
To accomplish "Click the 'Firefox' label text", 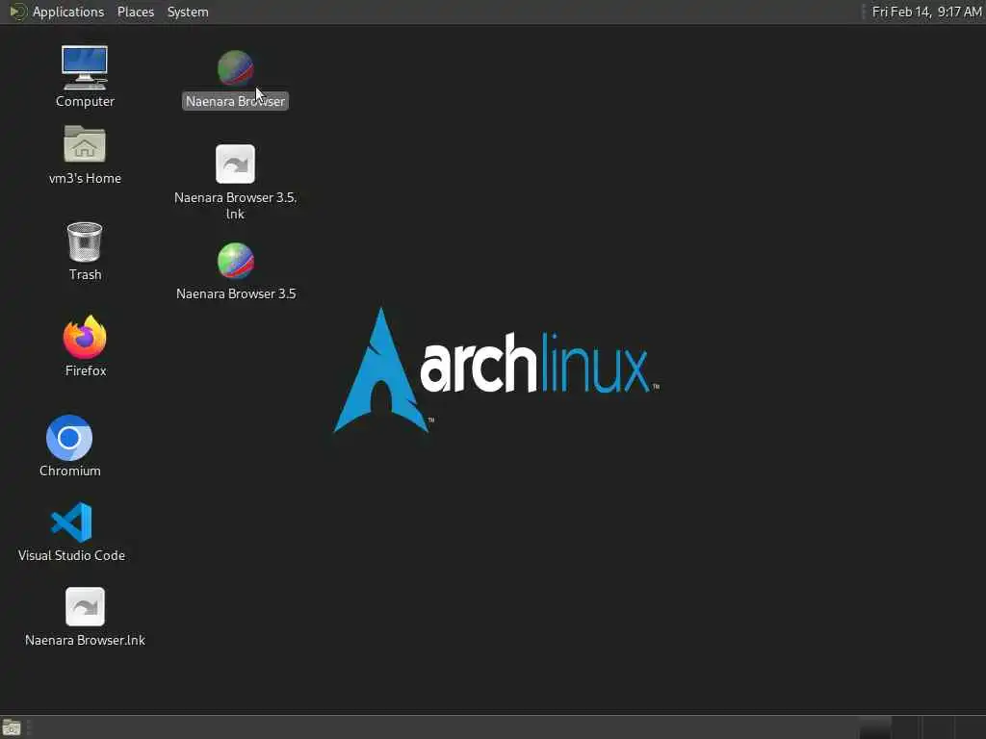I will (x=86, y=370).
